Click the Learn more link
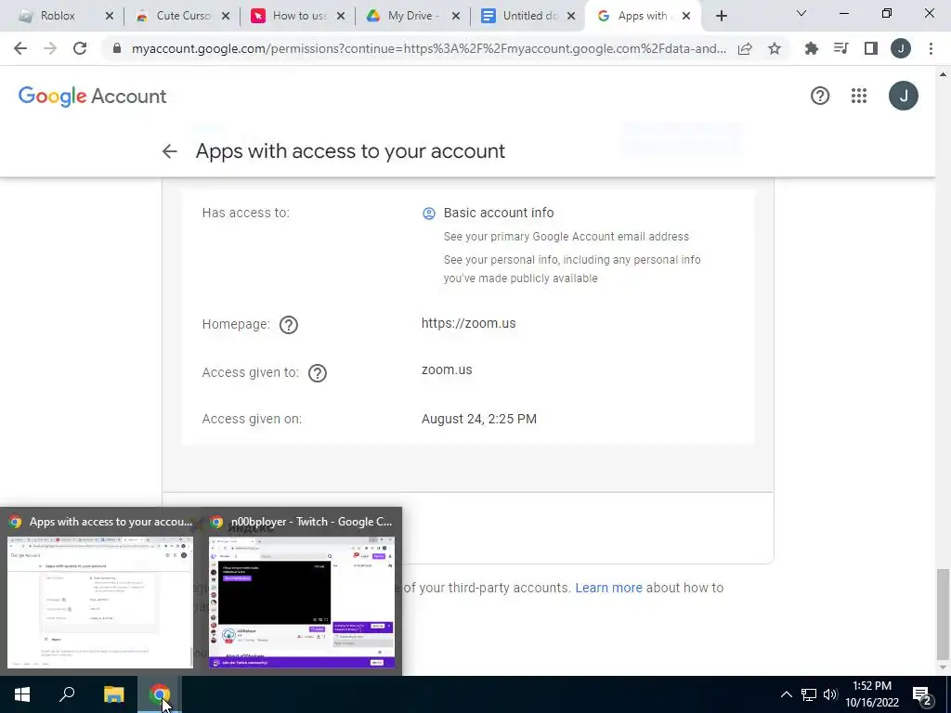 click(x=608, y=588)
